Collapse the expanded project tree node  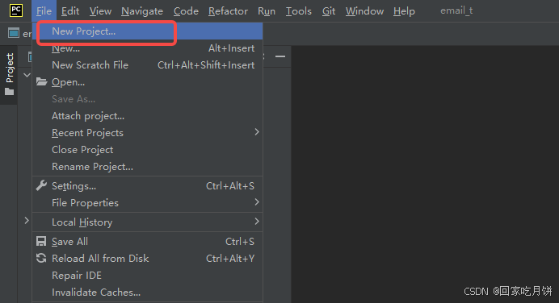click(27, 75)
